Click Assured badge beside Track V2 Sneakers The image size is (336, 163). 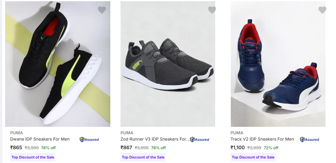tap(310, 139)
